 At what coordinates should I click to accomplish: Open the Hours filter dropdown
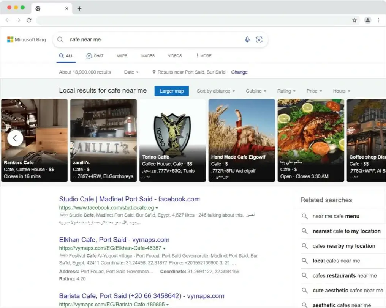tap(341, 91)
